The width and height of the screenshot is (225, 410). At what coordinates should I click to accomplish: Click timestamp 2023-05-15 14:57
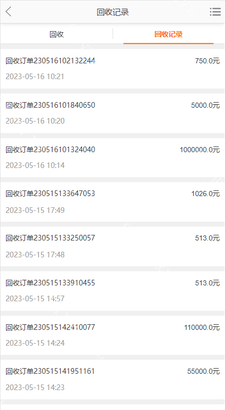(35, 299)
